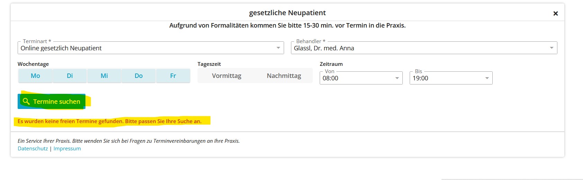Open the Impressum link
Screen dimensions: 583x180
coord(67,149)
